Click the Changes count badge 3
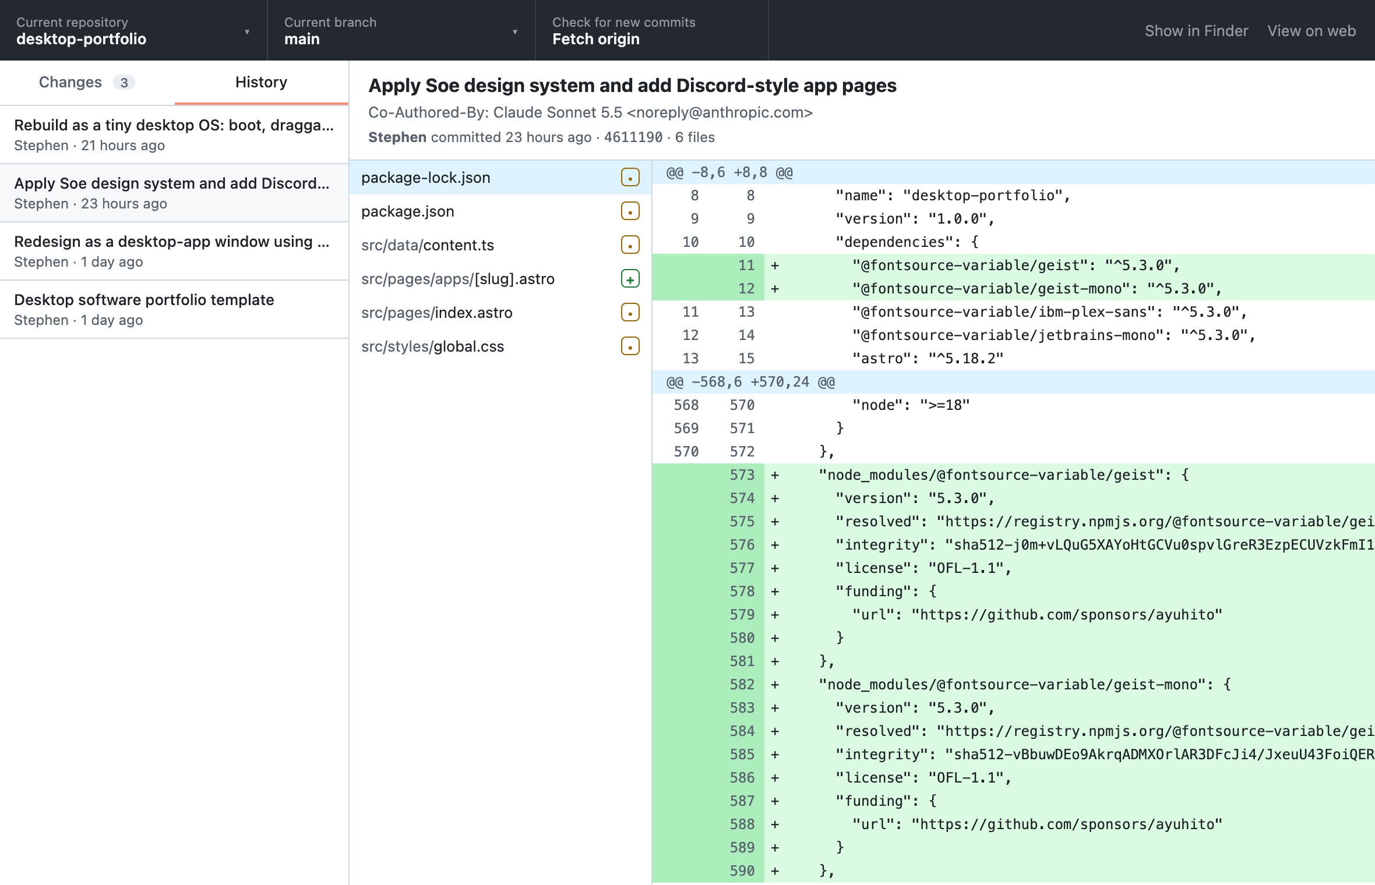The image size is (1375, 885). (124, 83)
